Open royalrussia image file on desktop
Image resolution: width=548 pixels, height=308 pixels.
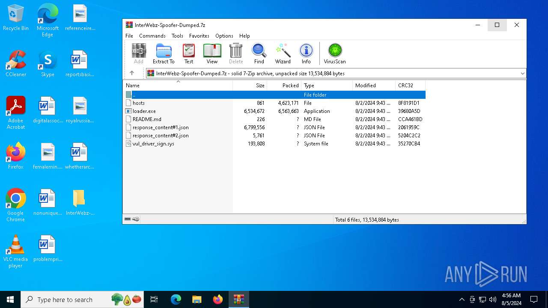pyautogui.click(x=80, y=110)
